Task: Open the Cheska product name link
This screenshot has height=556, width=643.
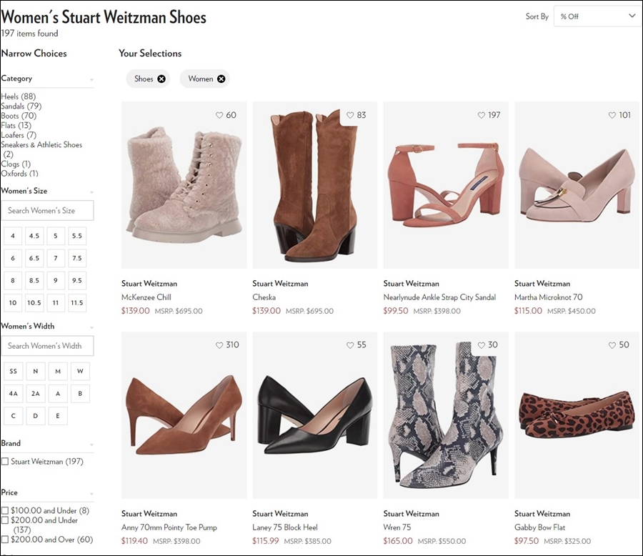Action: [x=264, y=297]
